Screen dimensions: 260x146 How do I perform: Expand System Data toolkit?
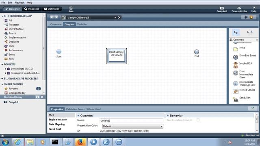point(5,69)
